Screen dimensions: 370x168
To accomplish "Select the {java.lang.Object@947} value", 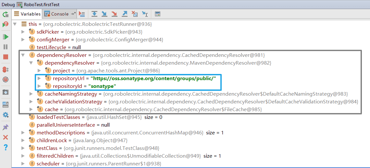I will (101, 141).
